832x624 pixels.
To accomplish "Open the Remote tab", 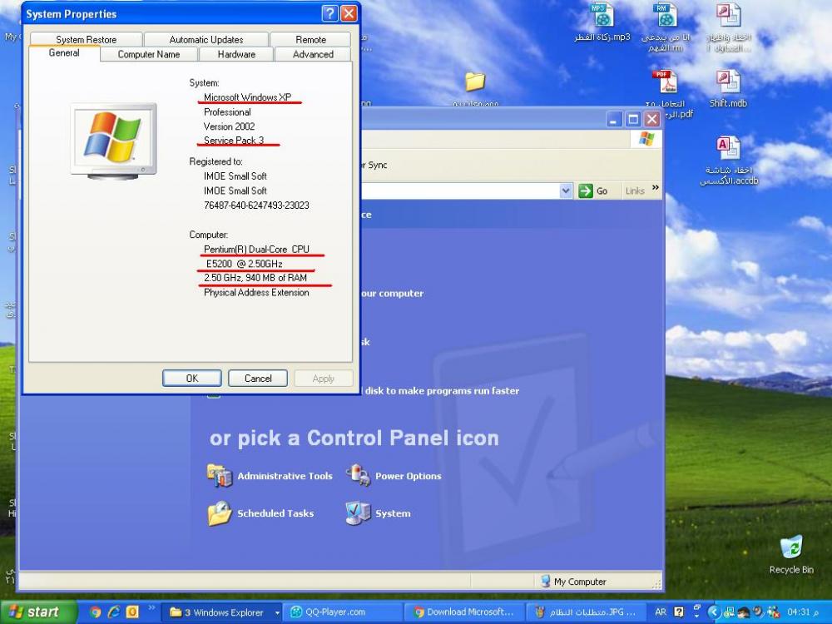I will pyautogui.click(x=310, y=39).
